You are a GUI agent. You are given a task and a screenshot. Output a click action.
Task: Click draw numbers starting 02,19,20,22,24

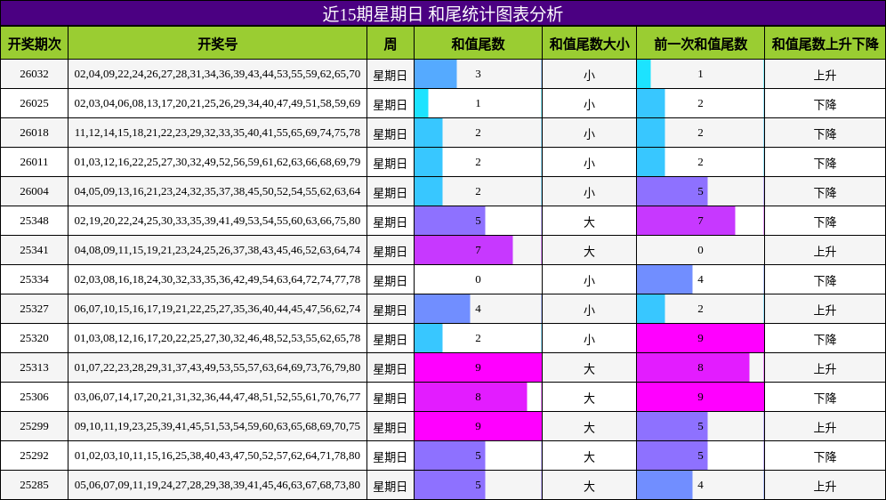click(x=218, y=221)
